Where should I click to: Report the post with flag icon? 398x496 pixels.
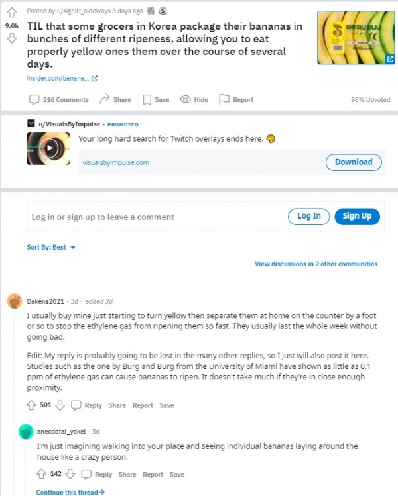click(224, 99)
